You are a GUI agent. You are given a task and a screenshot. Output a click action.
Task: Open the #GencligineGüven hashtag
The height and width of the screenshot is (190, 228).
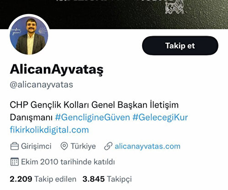(92, 117)
